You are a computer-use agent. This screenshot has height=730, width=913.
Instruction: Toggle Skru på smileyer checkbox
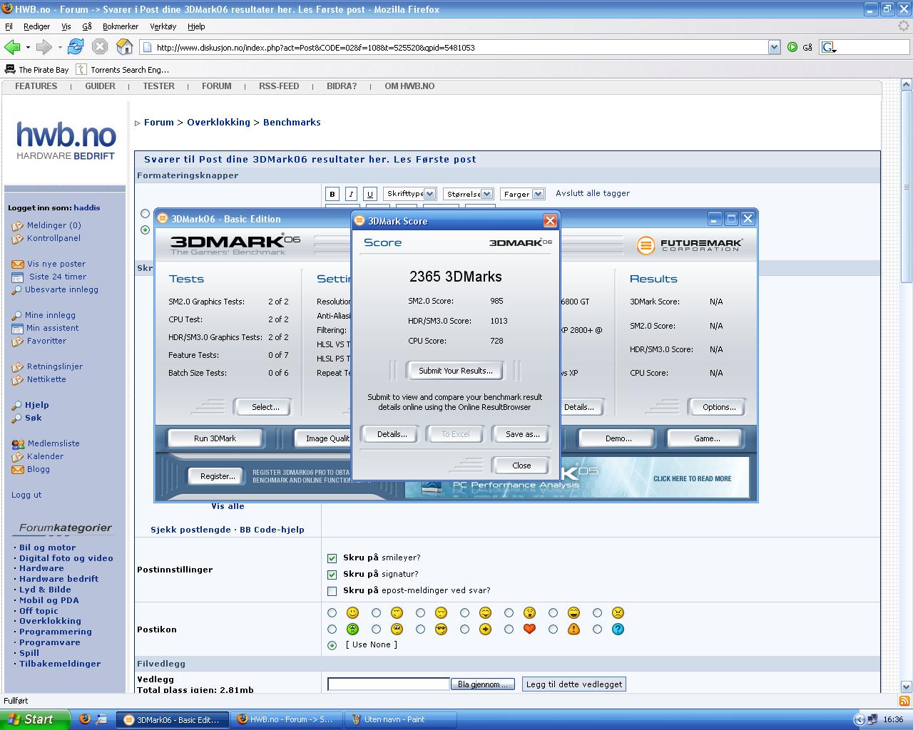[x=332, y=558]
